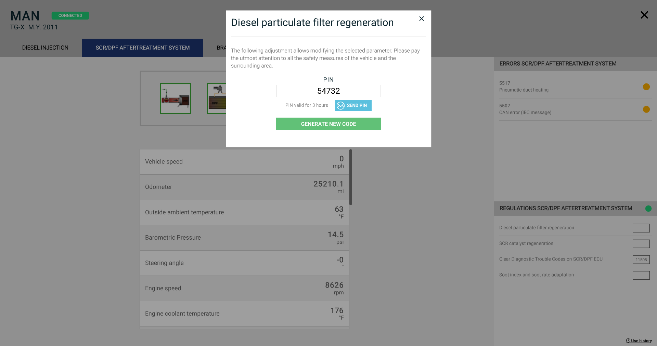This screenshot has height=346, width=657.
Task: Click the CONNECTED status badge
Action: click(70, 16)
